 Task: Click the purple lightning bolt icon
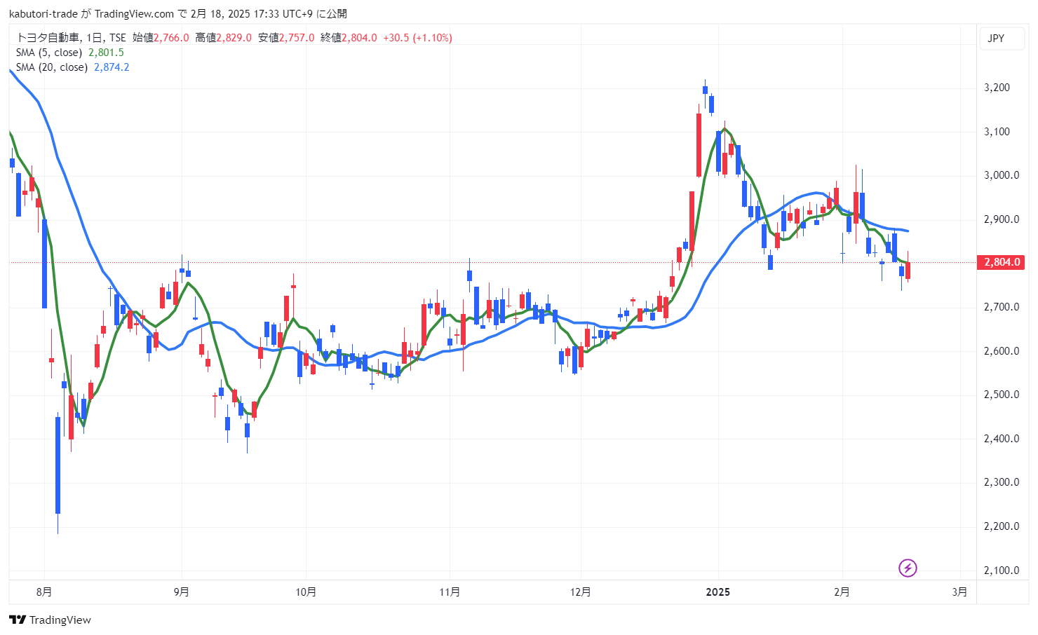tap(908, 568)
